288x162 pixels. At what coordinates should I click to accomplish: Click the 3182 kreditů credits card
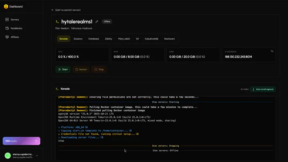tap(21, 141)
